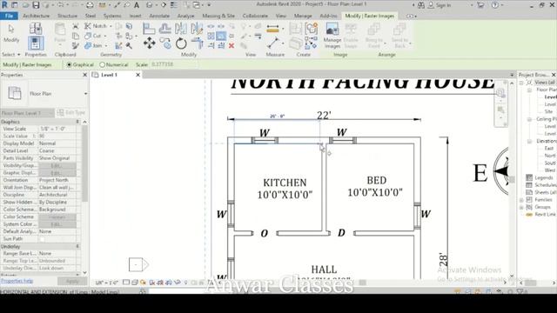The image size is (557, 313).
Task: Click the Properties panel vertical scrollbar
Action: click(x=84, y=163)
